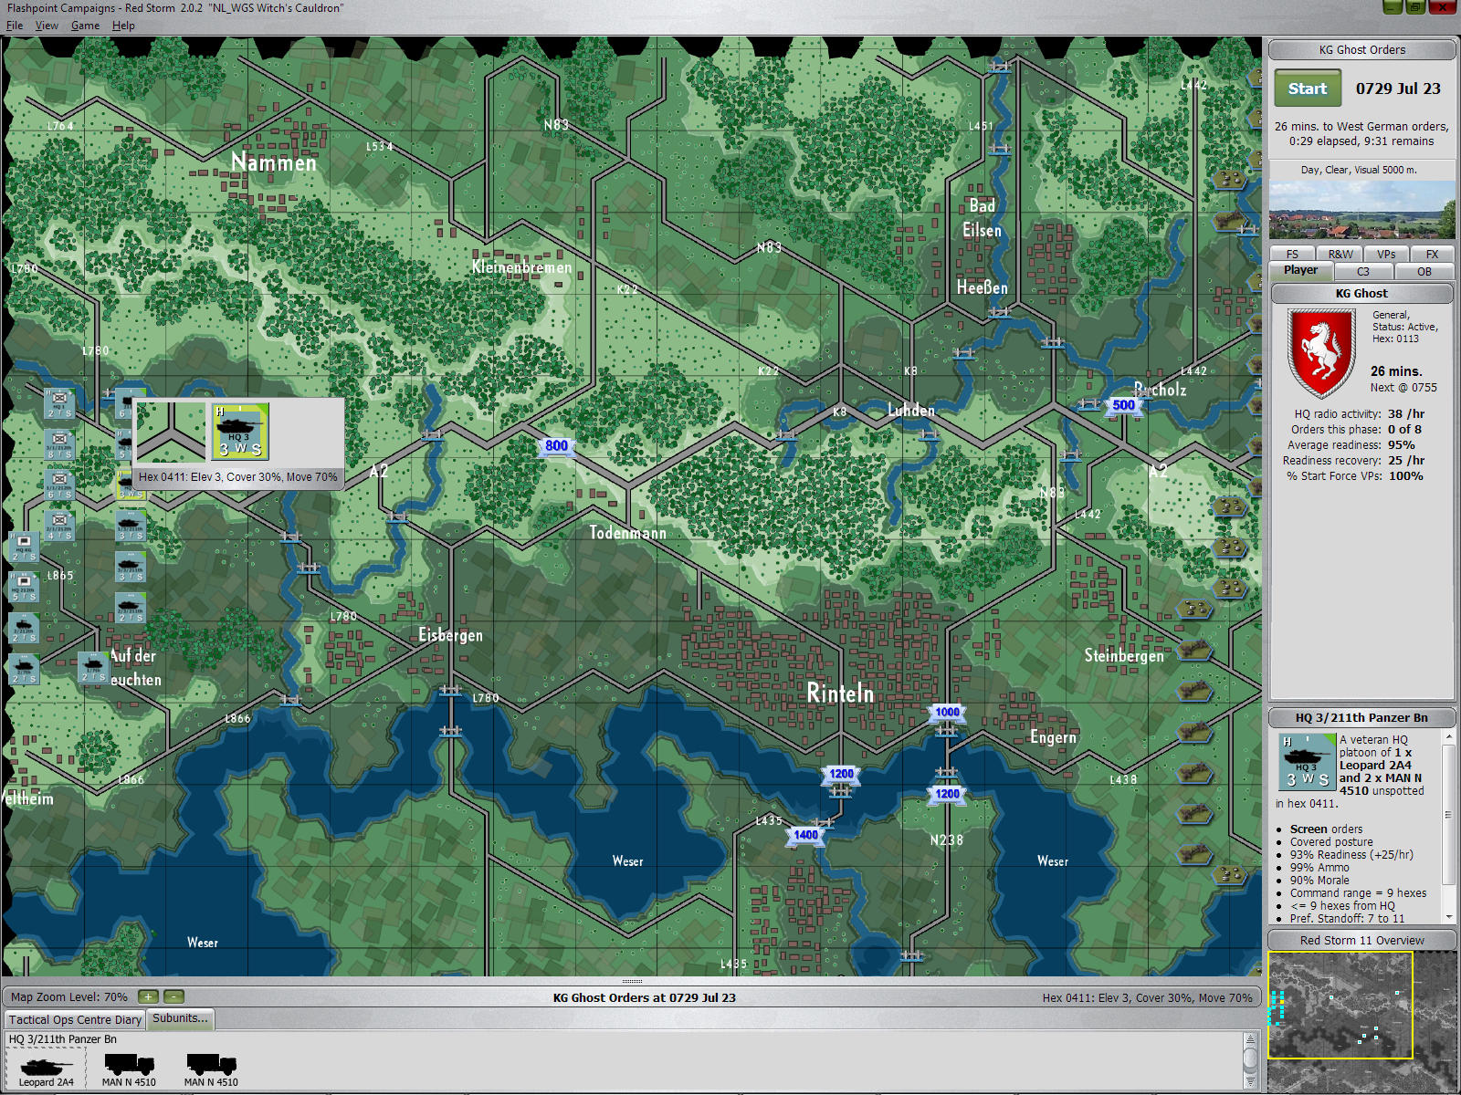Open the View menu
1461x1095 pixels.
(x=47, y=26)
